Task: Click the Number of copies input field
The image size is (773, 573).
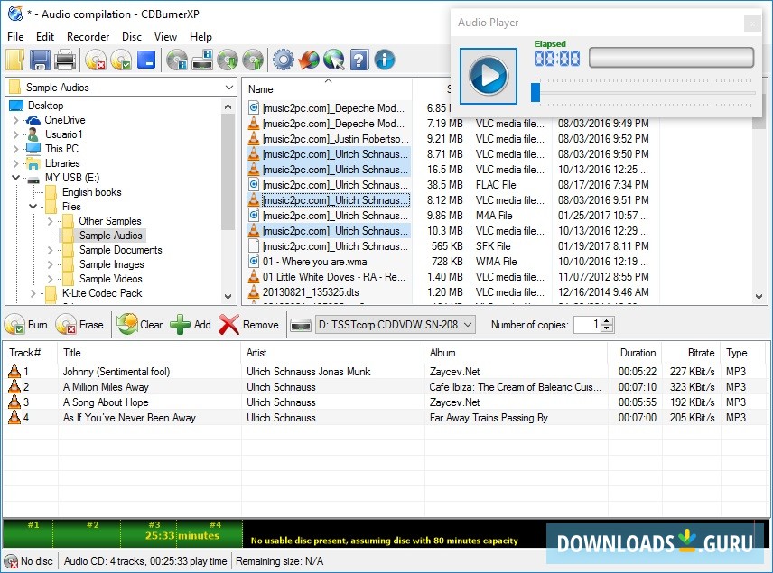Action: coord(588,325)
